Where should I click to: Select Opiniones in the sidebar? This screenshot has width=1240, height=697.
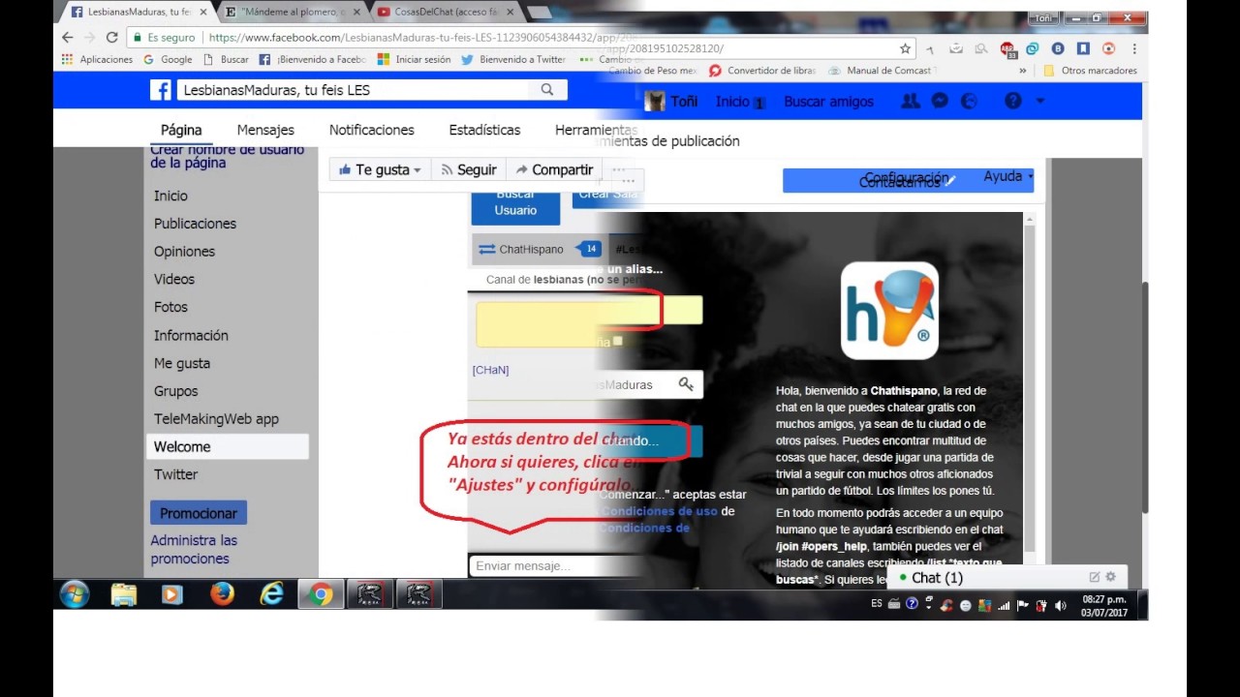(184, 251)
